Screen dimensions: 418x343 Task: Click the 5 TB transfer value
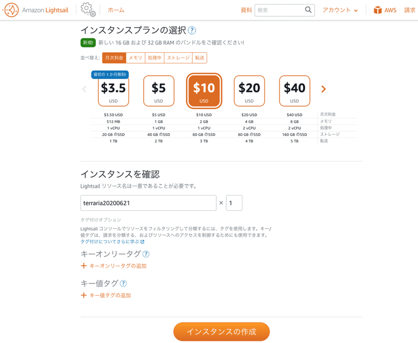295,141
